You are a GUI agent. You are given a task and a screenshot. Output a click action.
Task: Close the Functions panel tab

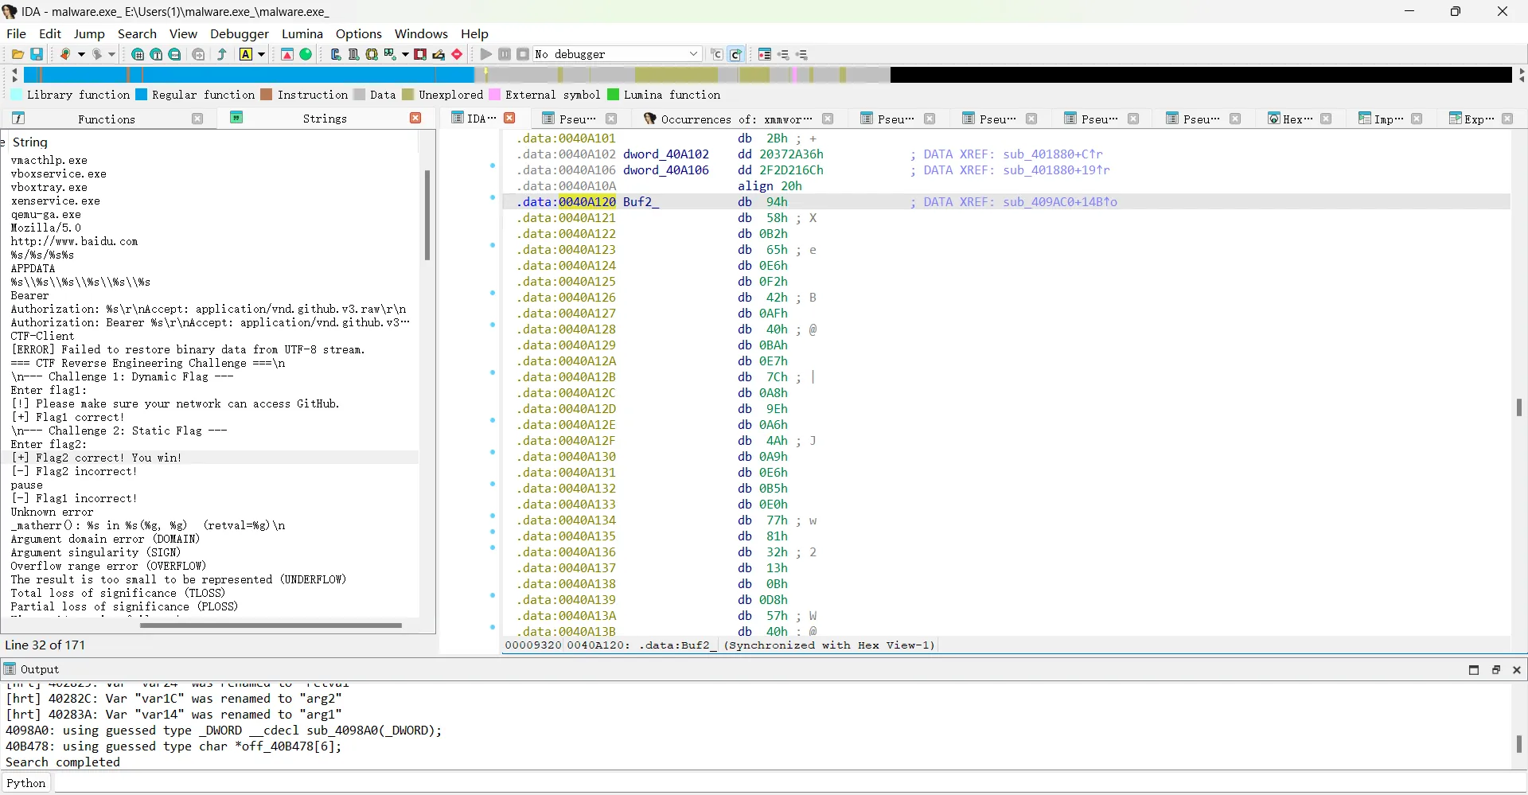(x=197, y=119)
